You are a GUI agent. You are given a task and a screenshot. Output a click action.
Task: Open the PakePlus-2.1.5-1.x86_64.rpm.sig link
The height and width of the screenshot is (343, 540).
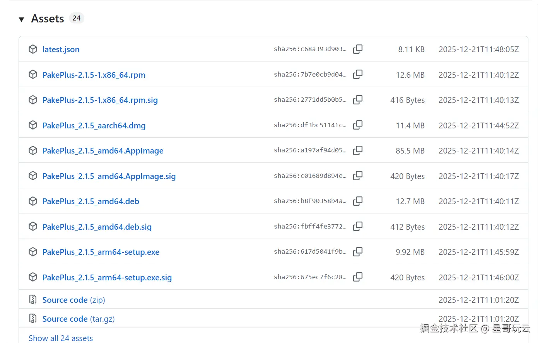pos(100,100)
